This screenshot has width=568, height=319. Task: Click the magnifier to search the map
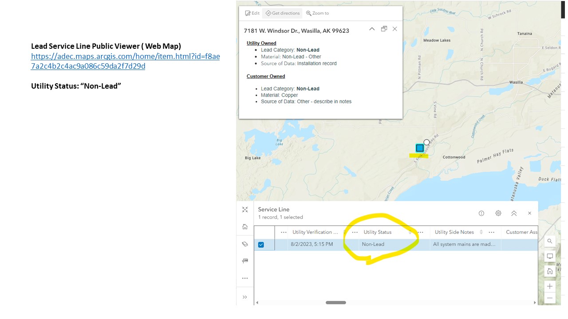(x=550, y=241)
